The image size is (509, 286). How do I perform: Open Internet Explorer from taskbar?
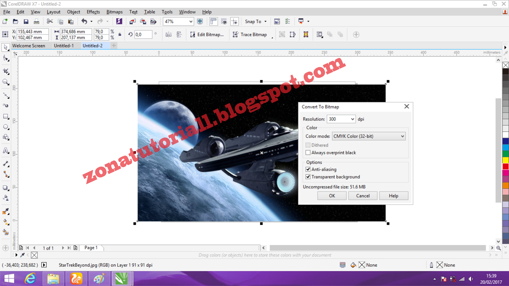(31, 279)
